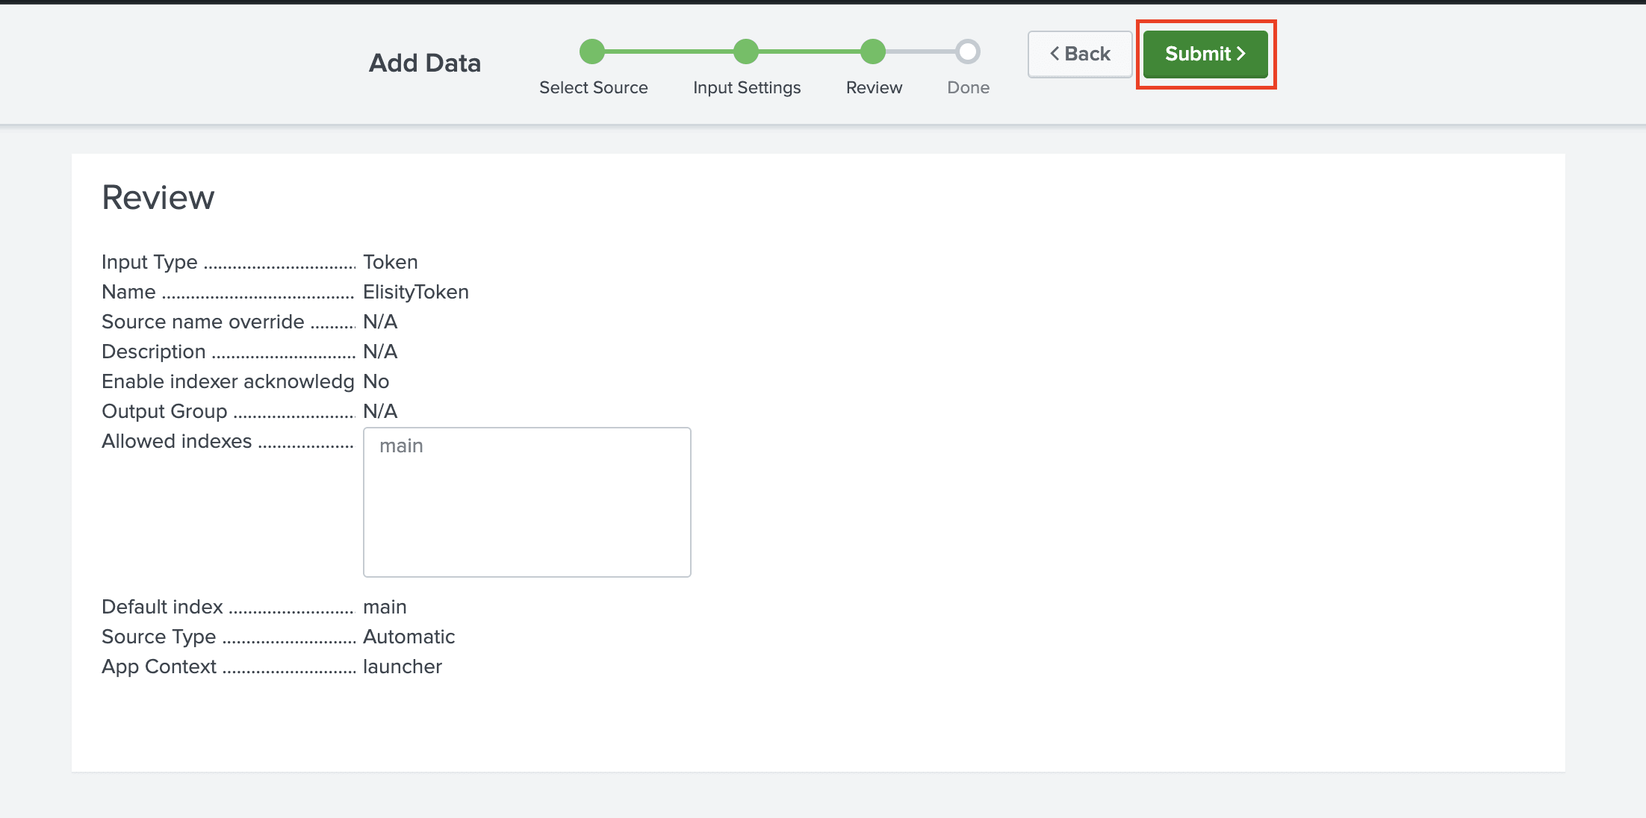This screenshot has width=1646, height=818.
Task: Click the Done step label
Action: [x=968, y=87]
